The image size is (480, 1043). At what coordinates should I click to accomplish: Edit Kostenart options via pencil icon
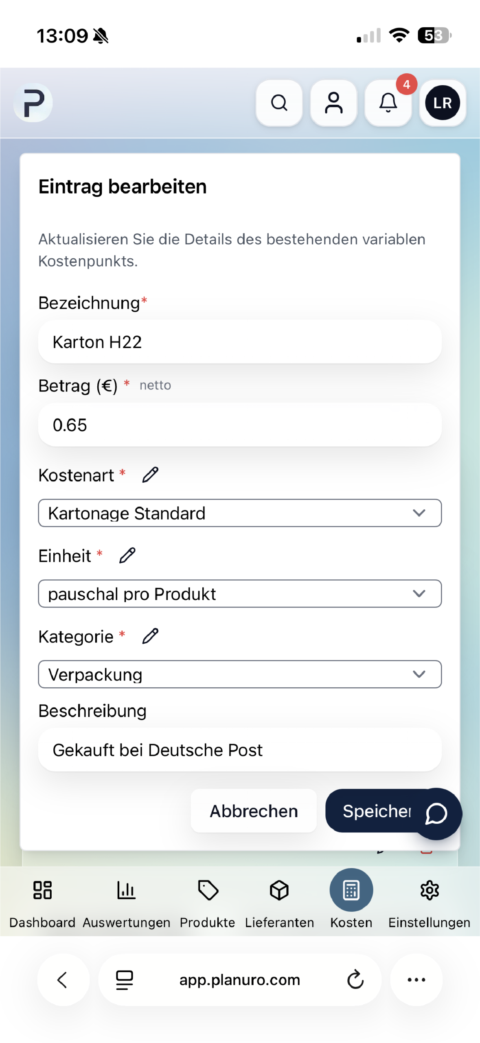(150, 475)
